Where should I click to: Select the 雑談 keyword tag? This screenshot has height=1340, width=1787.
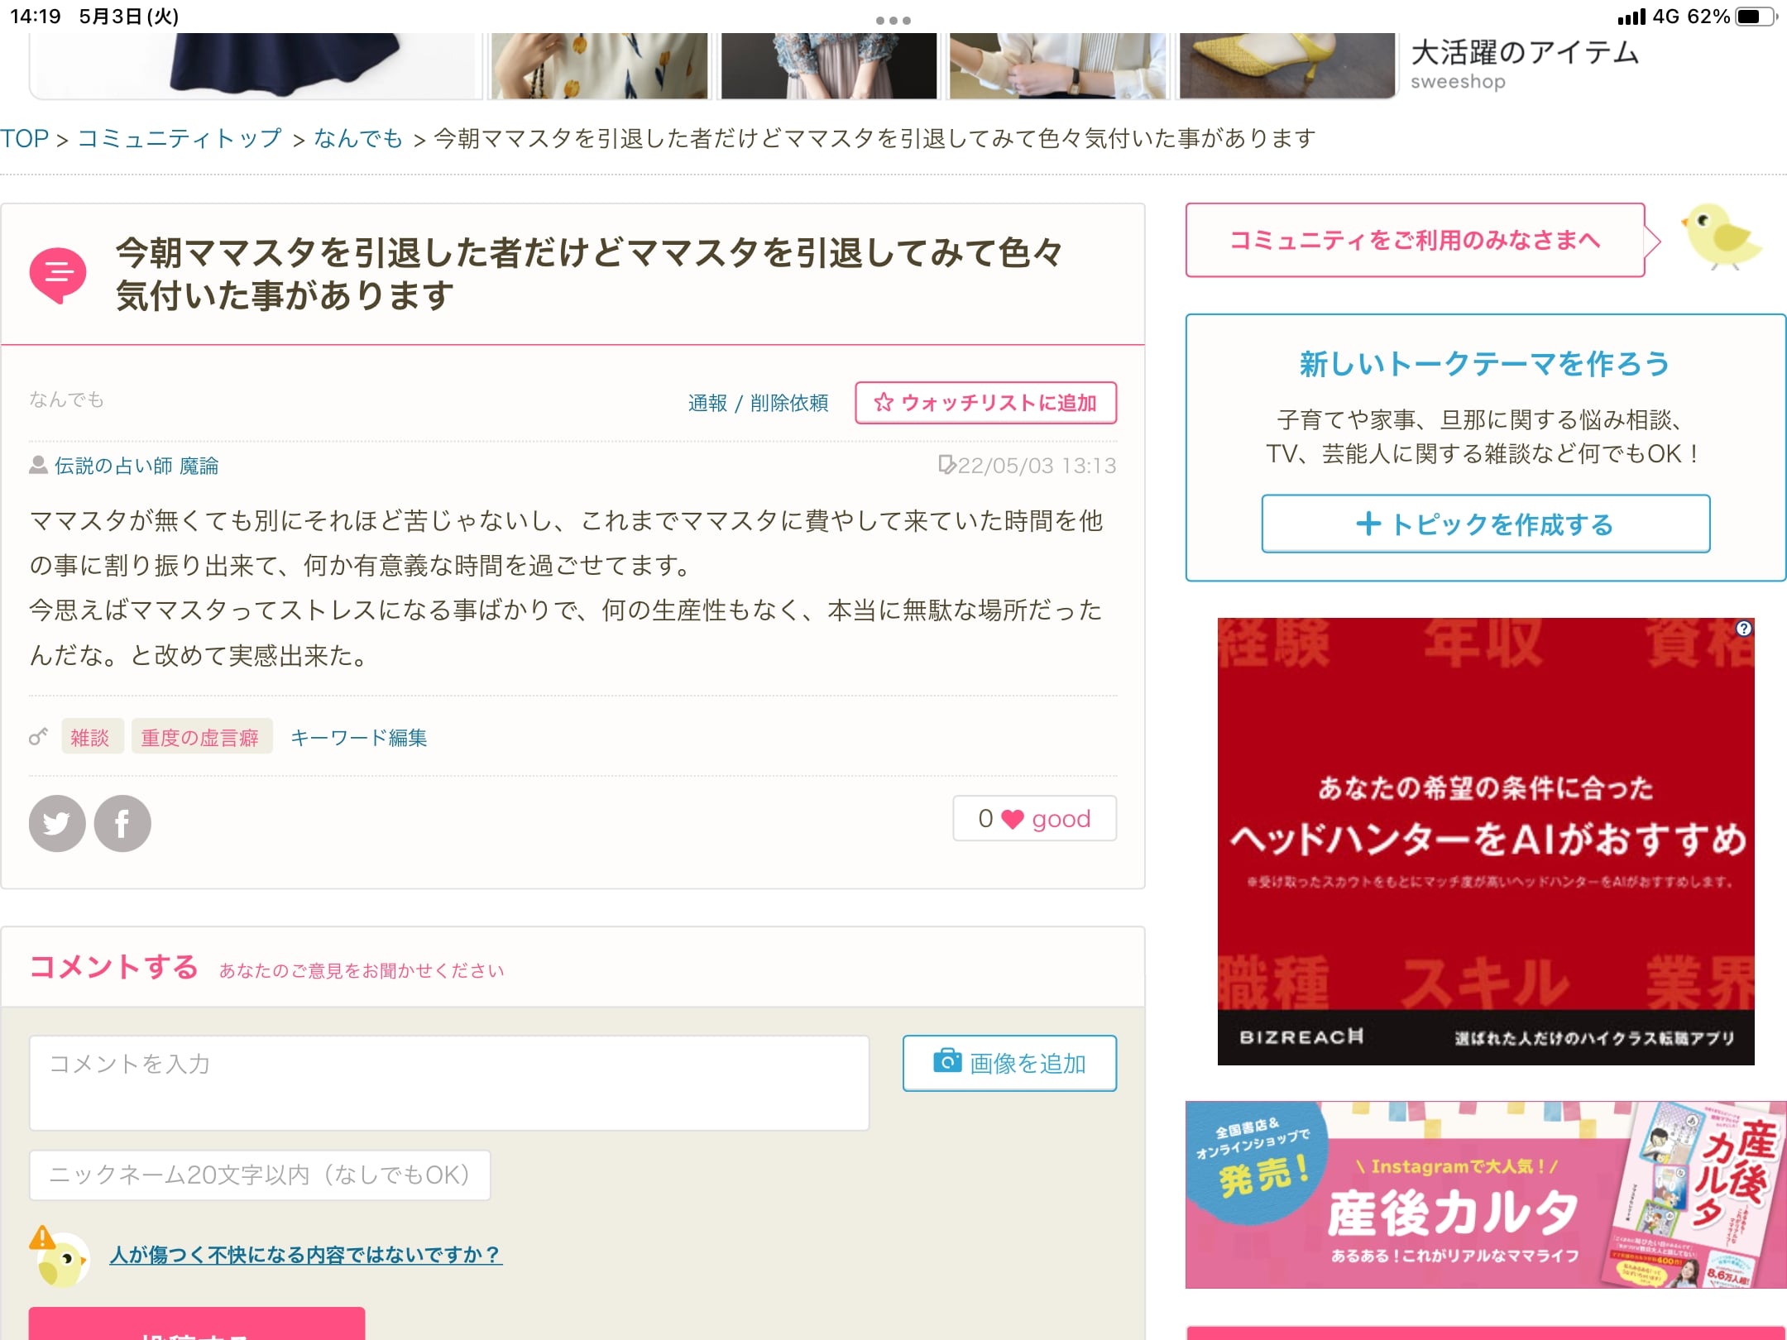point(90,737)
